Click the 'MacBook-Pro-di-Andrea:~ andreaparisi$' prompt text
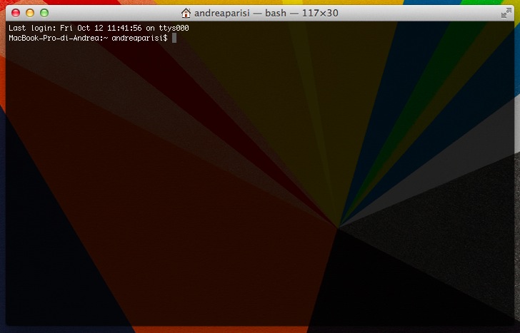The image size is (520, 333). click(88, 38)
